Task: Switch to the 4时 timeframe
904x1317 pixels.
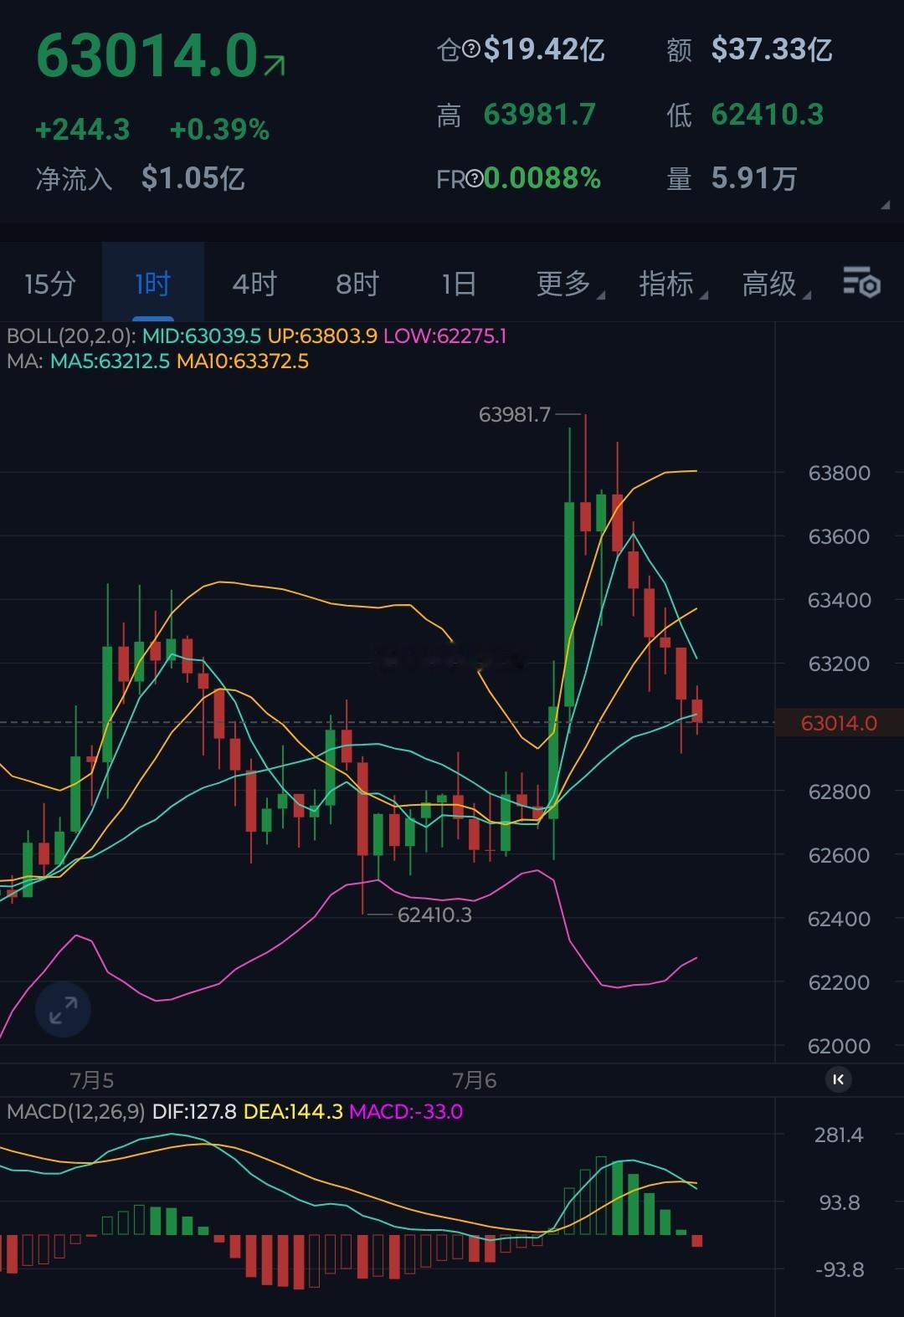Action: (x=254, y=284)
